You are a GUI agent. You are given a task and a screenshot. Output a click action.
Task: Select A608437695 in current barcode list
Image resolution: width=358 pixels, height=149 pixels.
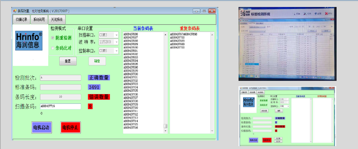click(131, 64)
